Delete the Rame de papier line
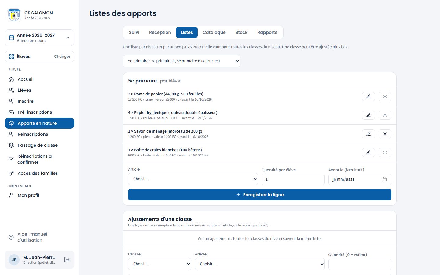 tap(385, 97)
